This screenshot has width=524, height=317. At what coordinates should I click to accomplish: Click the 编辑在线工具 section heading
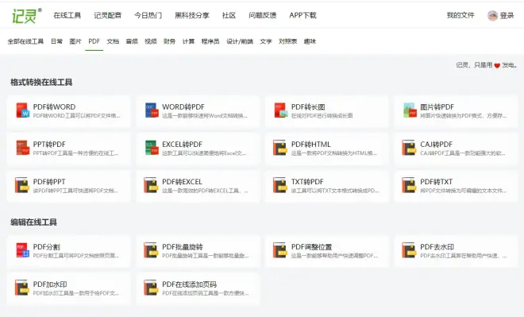click(x=34, y=222)
